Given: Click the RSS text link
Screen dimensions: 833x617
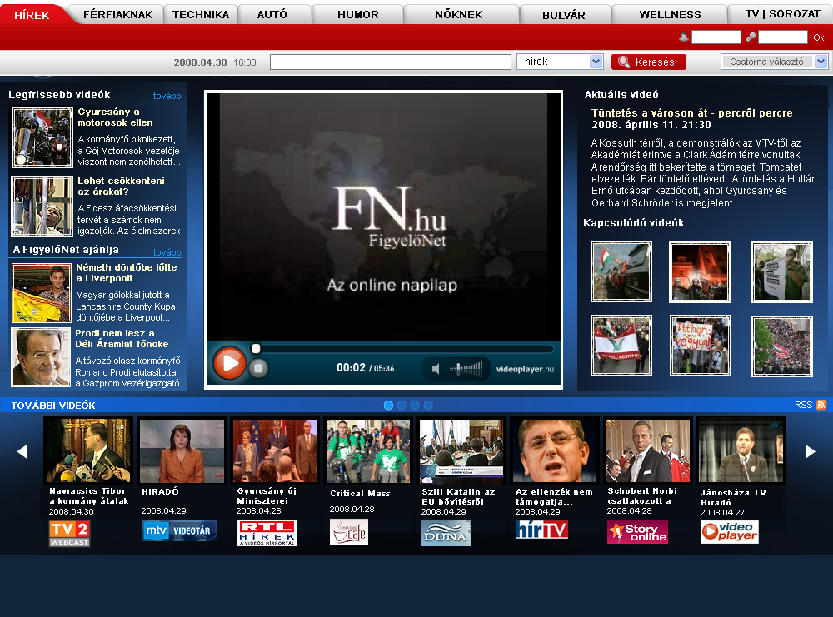Looking at the screenshot, I should click(803, 405).
